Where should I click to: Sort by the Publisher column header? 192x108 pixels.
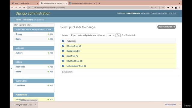coord(71,41)
